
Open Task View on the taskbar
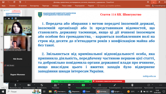(44, 92)
